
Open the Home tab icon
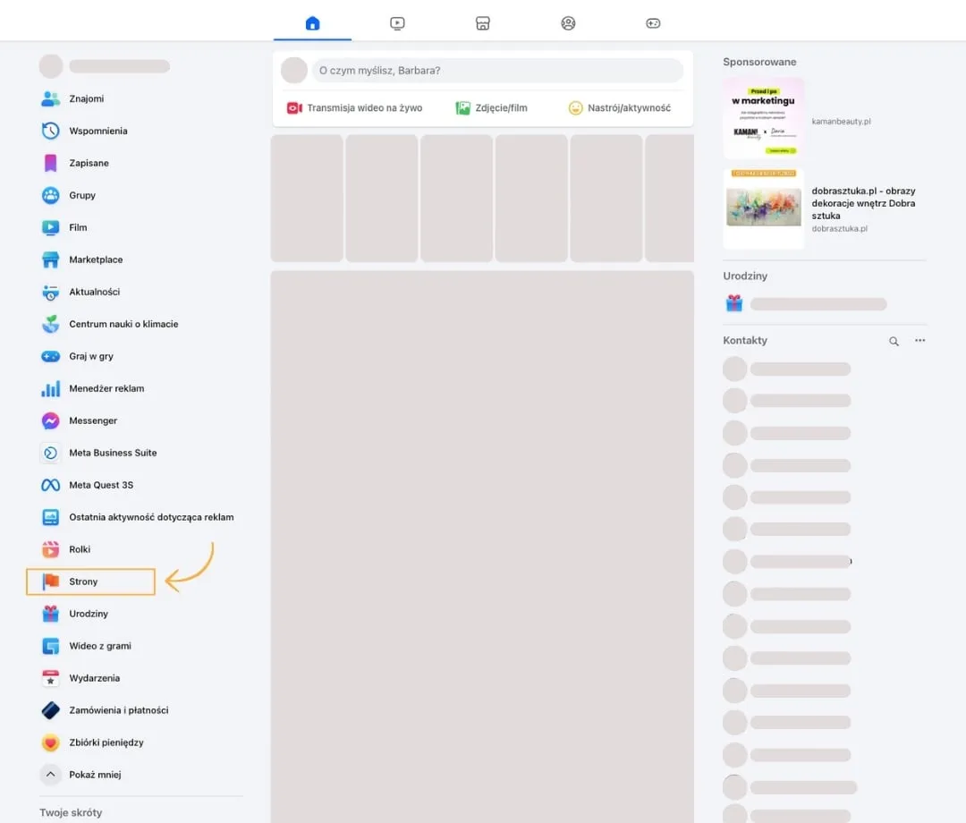312,23
